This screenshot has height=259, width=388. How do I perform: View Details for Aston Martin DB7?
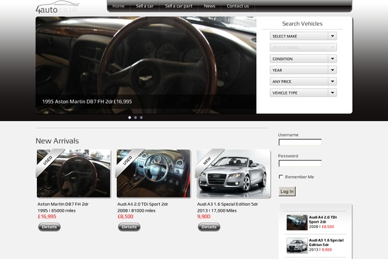(x=49, y=227)
